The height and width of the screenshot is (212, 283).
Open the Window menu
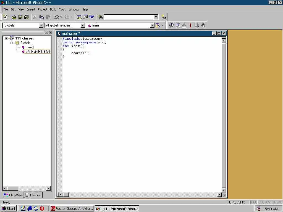click(x=74, y=9)
